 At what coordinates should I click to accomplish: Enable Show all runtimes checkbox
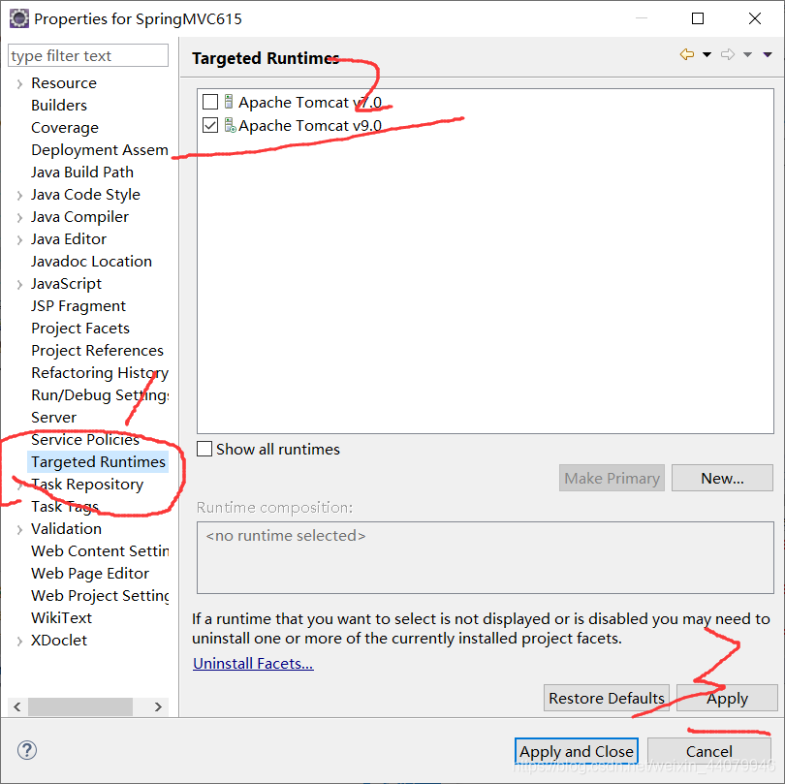(204, 449)
